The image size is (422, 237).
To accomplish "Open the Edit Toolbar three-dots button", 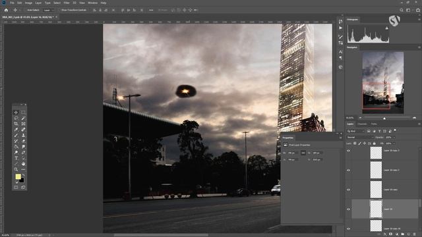I will pyautogui.click(x=23, y=170).
